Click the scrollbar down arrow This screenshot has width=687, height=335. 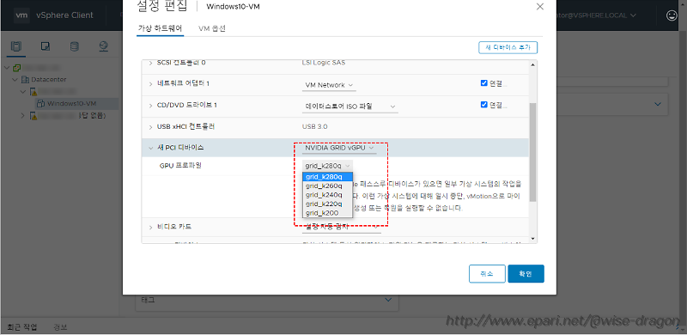[532, 239]
